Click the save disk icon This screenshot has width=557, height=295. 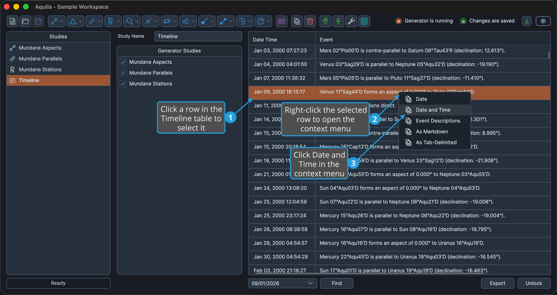coord(38,21)
